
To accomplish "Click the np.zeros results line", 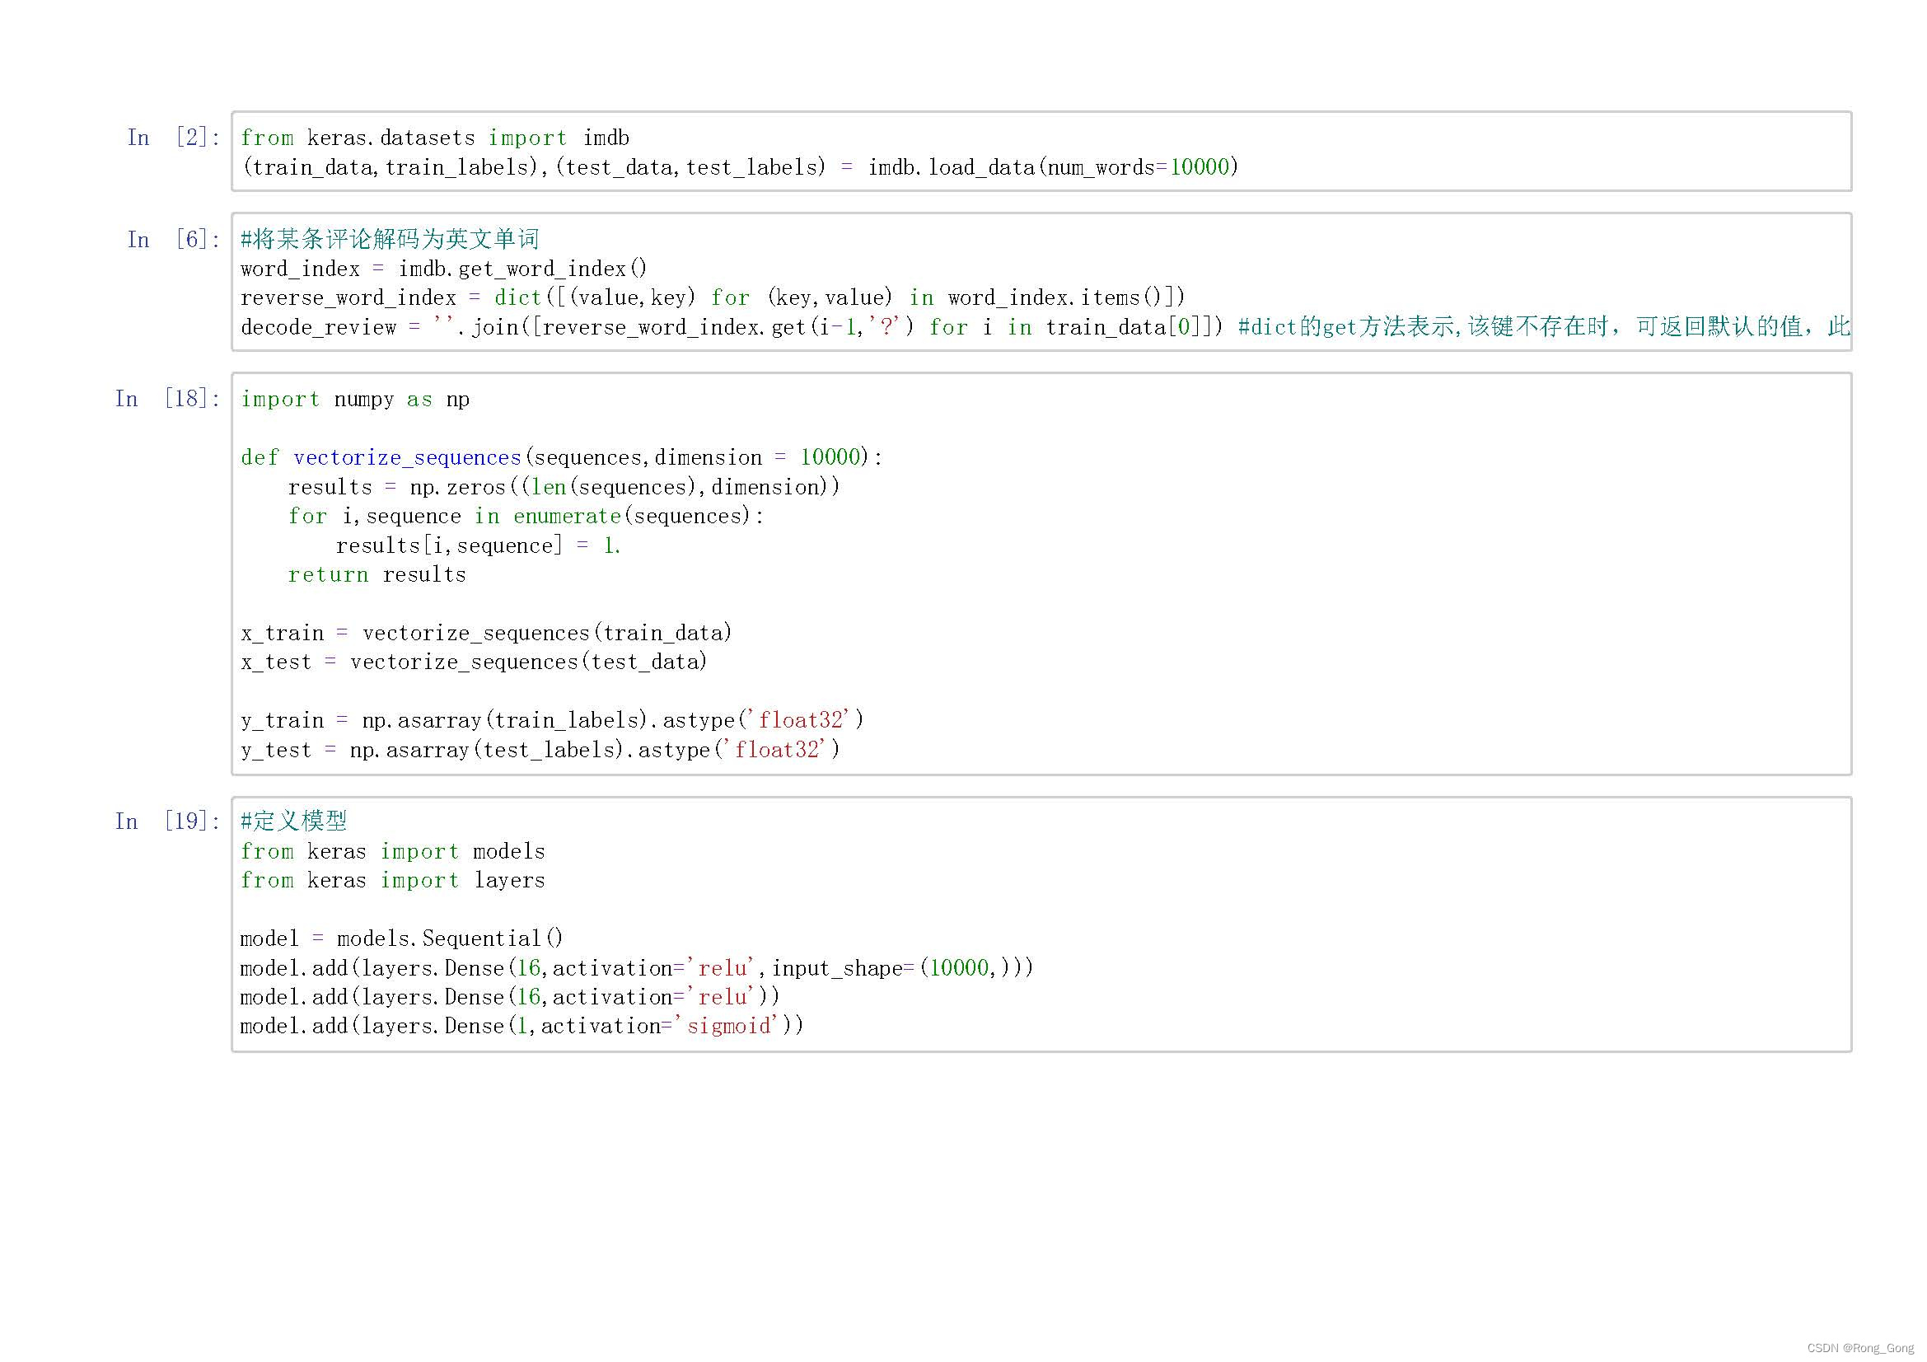I will [x=564, y=488].
